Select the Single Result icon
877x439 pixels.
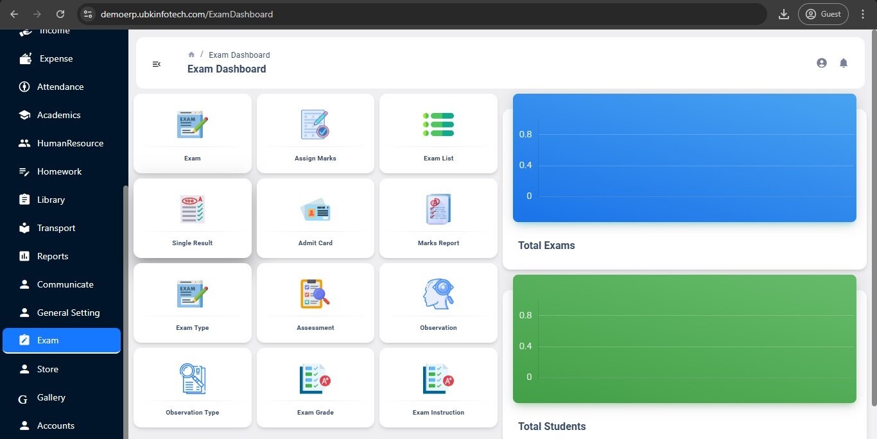coord(192,209)
